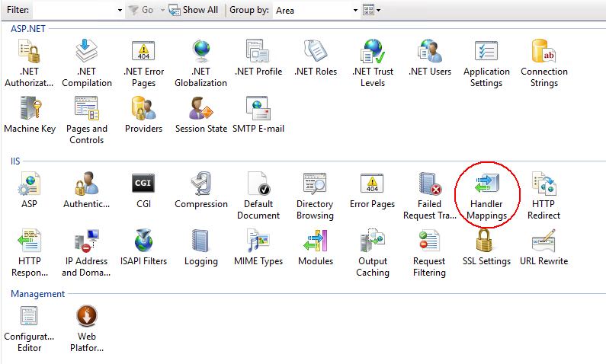Open Directory Browsing feature
This screenshot has width=606, height=364.
315,196
